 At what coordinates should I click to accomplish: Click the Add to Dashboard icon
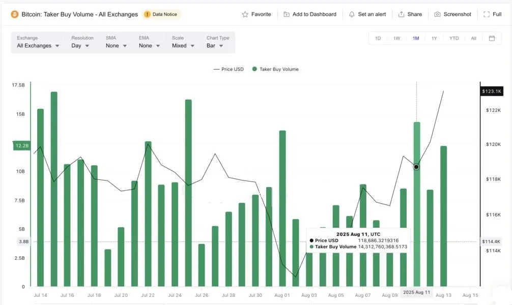click(287, 14)
